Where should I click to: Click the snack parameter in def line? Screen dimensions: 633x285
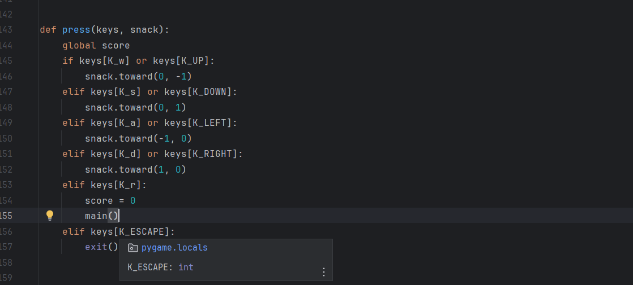tap(147, 30)
